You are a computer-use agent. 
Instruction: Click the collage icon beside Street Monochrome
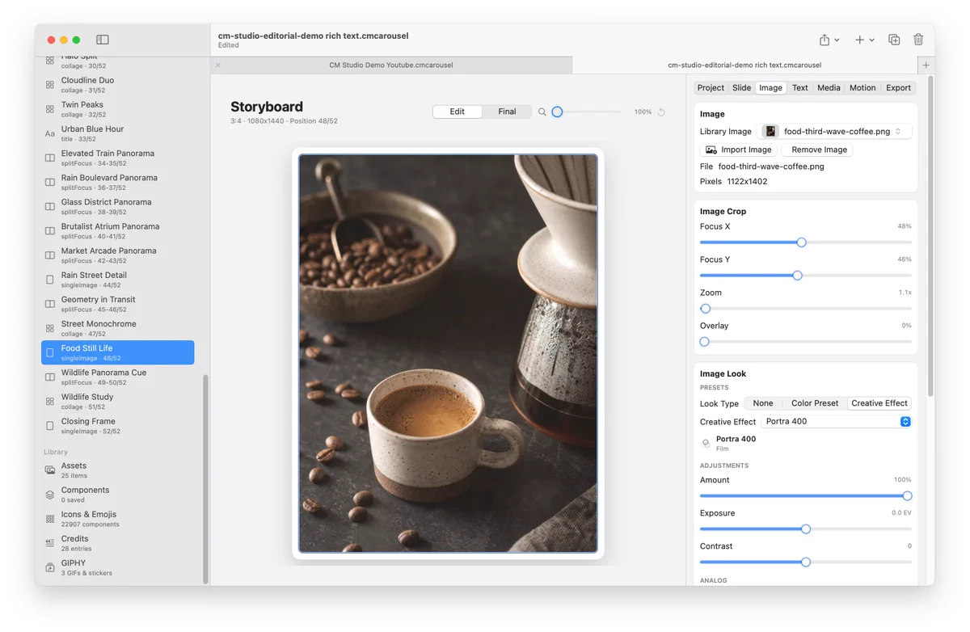(50, 328)
